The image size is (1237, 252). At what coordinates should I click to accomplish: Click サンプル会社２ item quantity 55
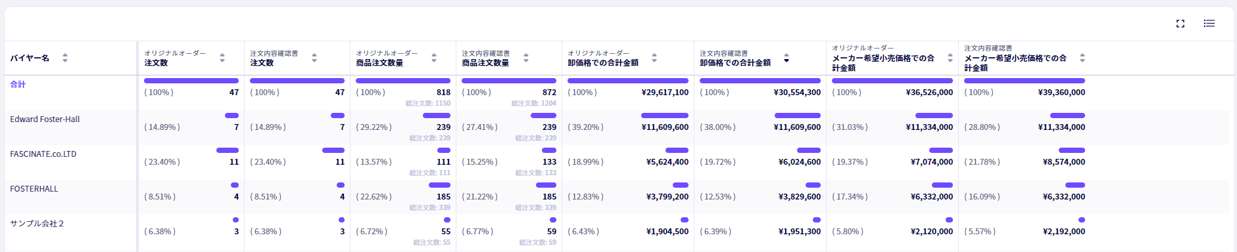[446, 232]
